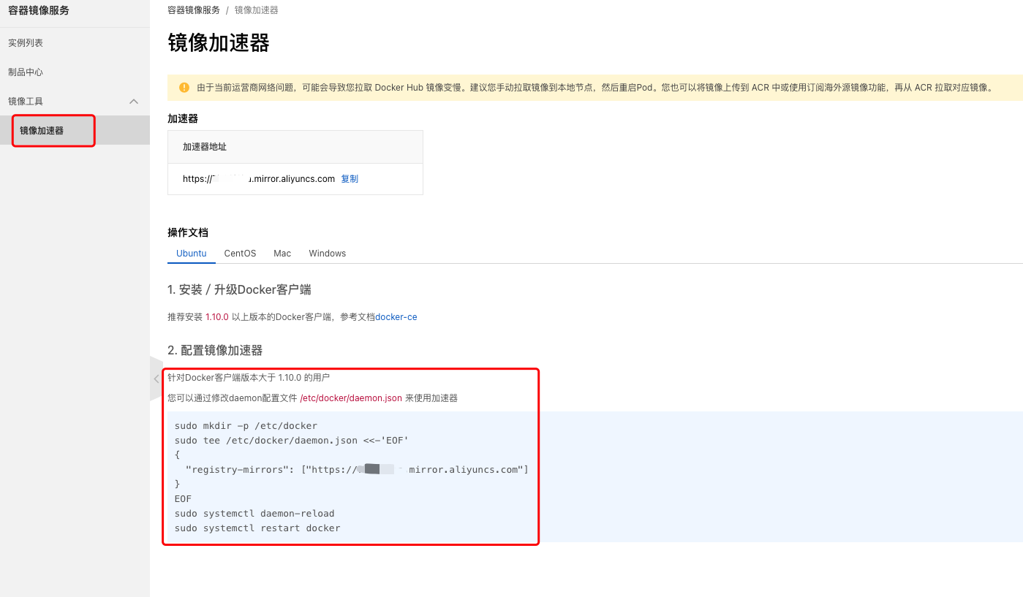Open 制品中心 in the sidebar
This screenshot has height=597, width=1023.
[x=26, y=72]
